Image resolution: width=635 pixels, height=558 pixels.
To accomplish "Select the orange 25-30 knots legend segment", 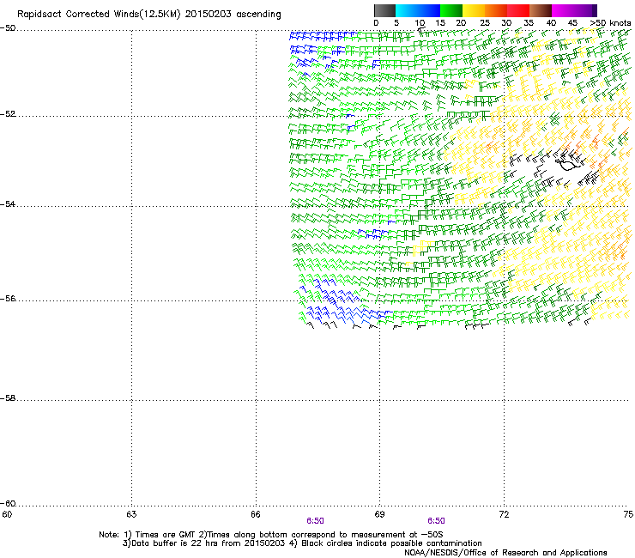I will tap(496, 10).
